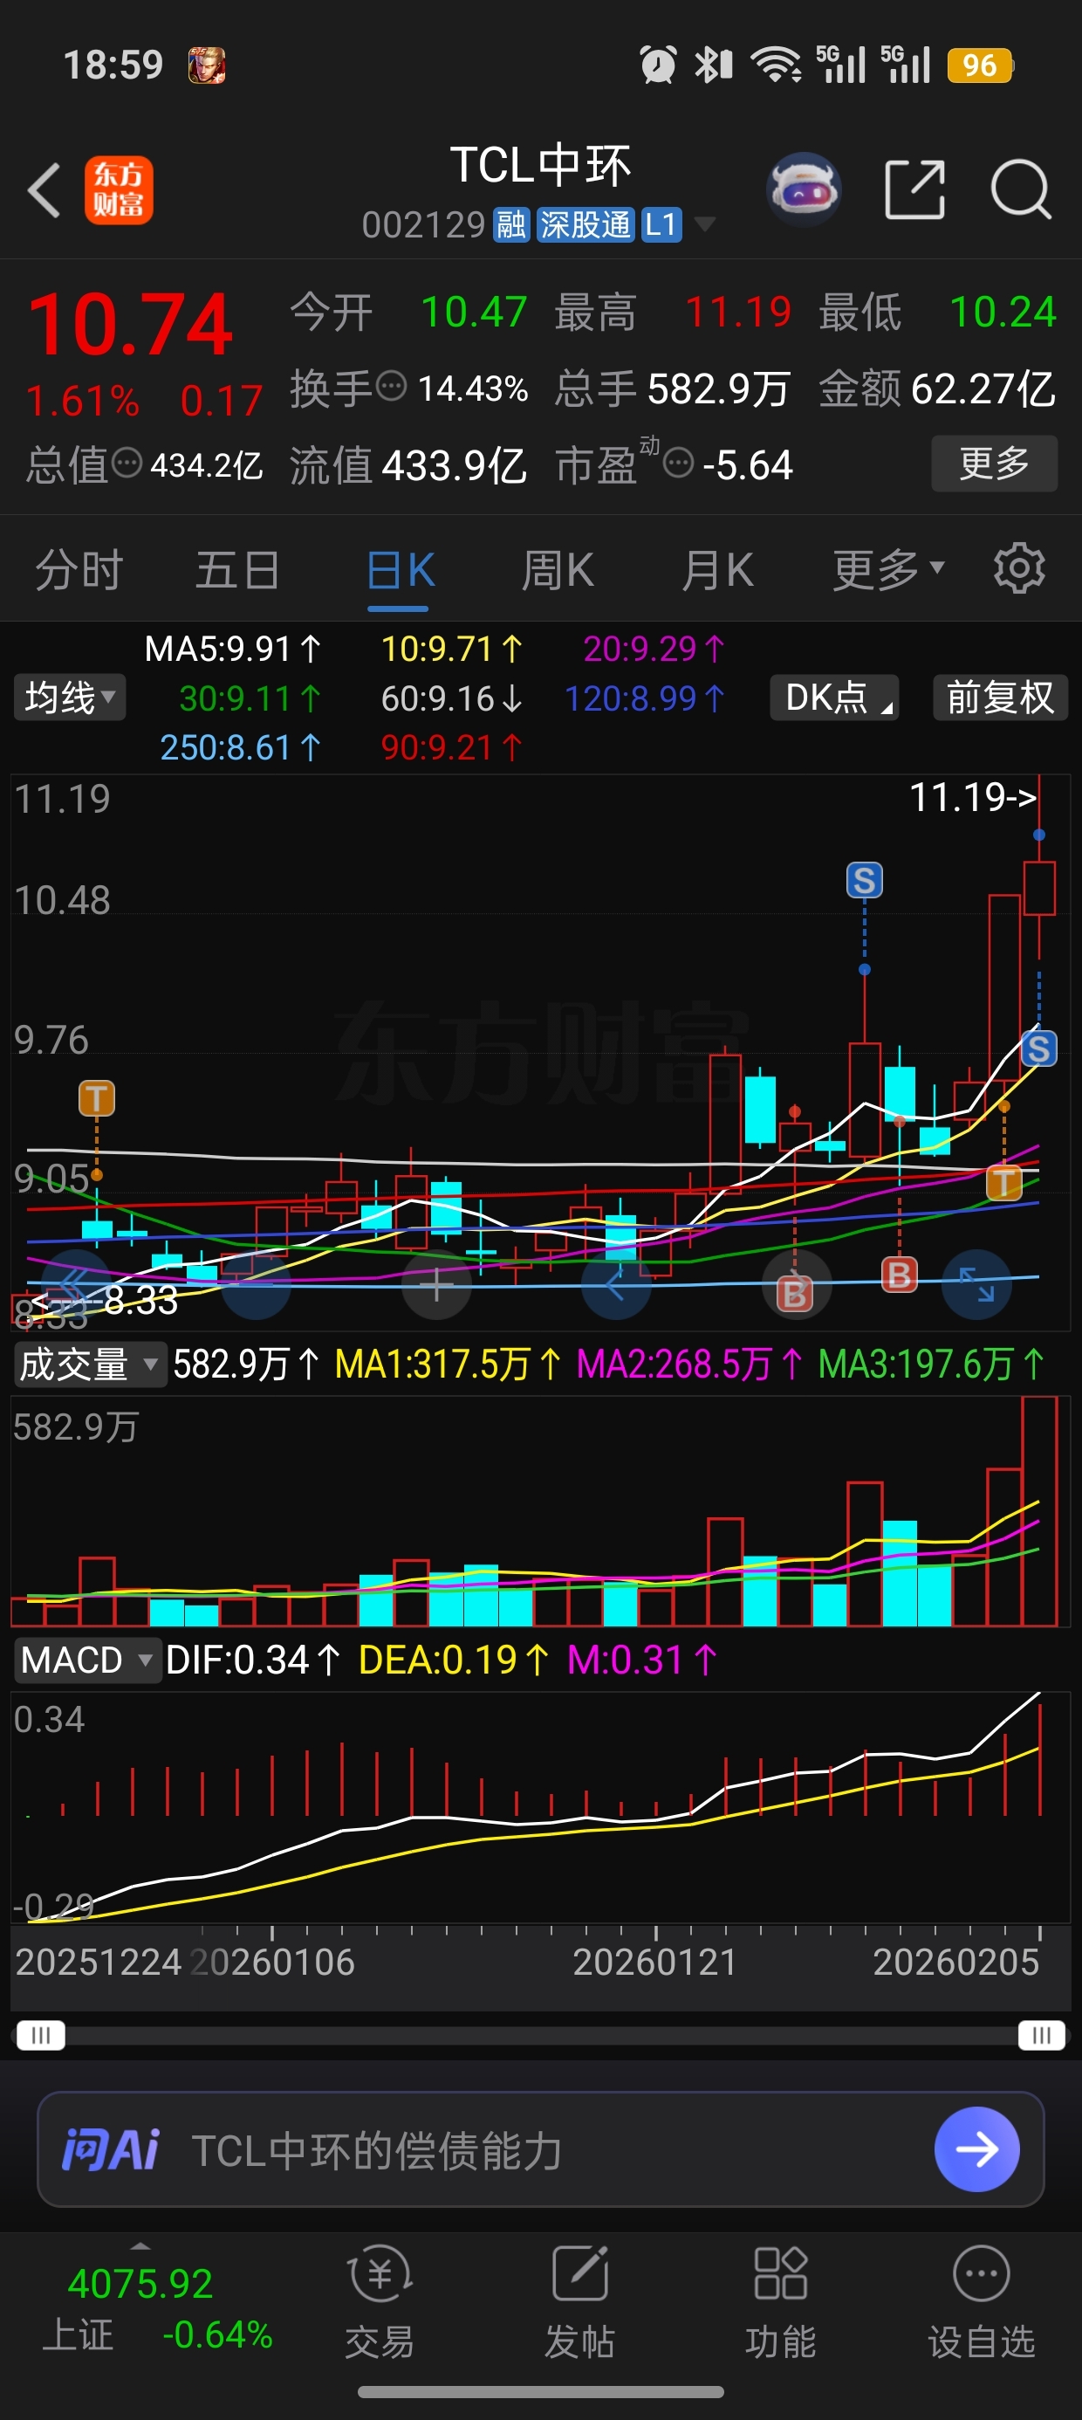Image resolution: width=1082 pixels, height=2420 pixels.
Task: Tap the alarm clock status icon
Action: pos(657,65)
